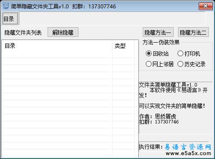This screenshot has width=215, height=159.
Task: Click the 目录 button at top left
Action: point(10,19)
